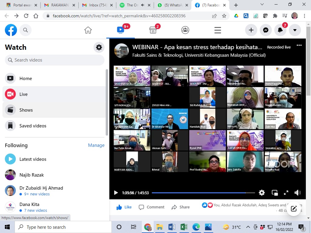Toggle picture-in-picture mini player
The width and height of the screenshot is (311, 233).
point(275,193)
